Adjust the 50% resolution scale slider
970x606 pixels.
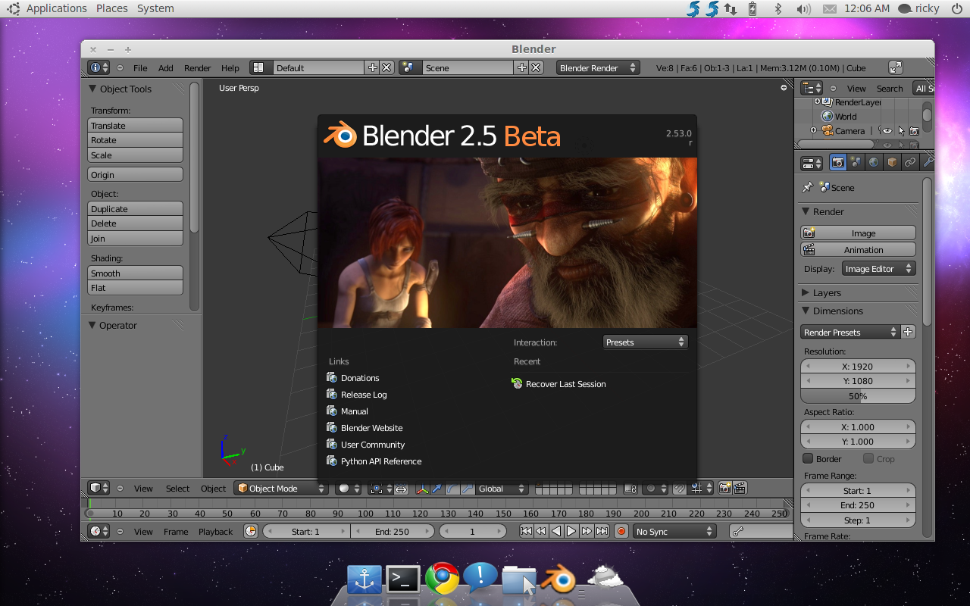coord(858,395)
